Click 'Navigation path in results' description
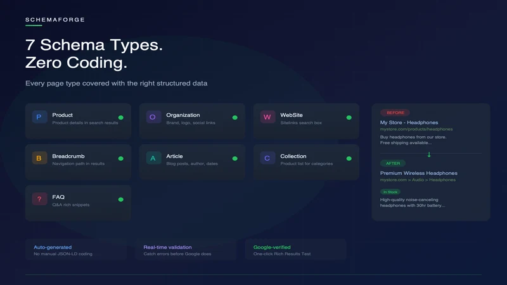Viewport: 507px width, 285px height. point(78,164)
